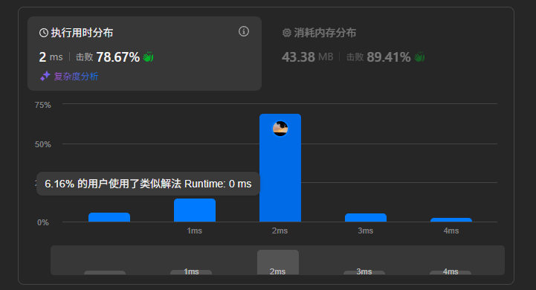
Task: Click the sparkle icon beside 复杂度分析
Action: 45,77
